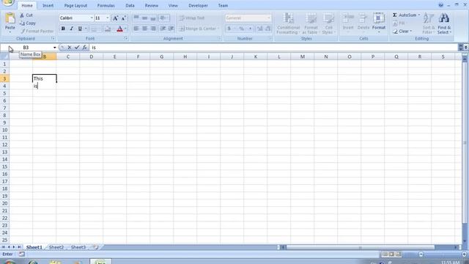Open the font size 11 dropdown

click(x=108, y=18)
